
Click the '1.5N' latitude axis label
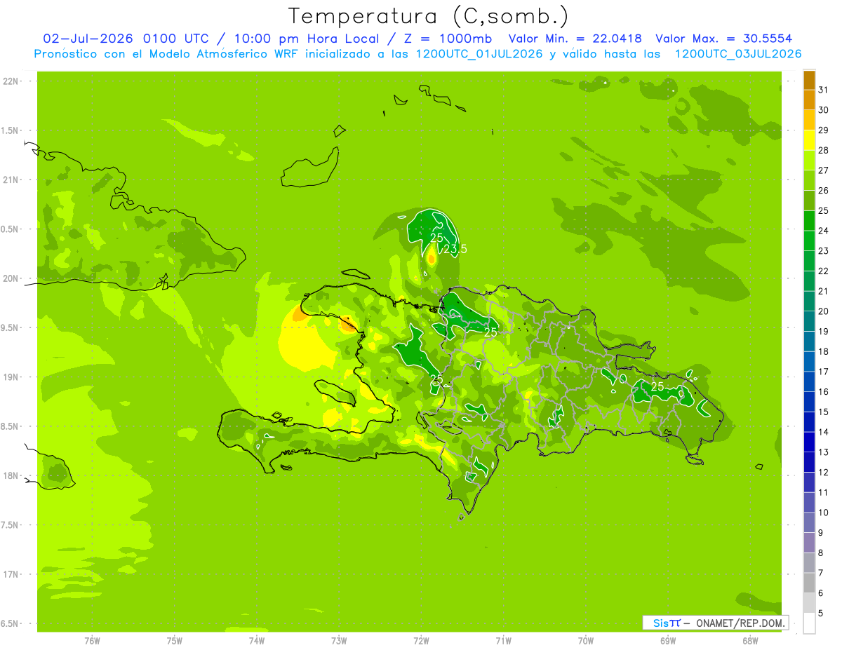[11, 130]
